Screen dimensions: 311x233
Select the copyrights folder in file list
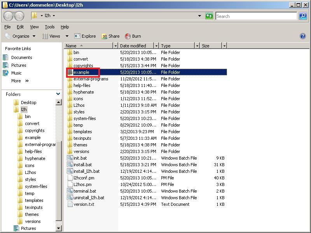coord(83,66)
